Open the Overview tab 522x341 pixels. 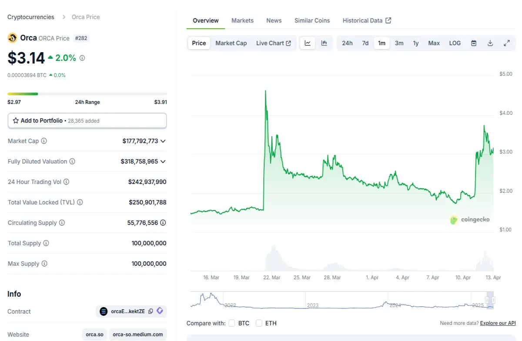(x=206, y=20)
